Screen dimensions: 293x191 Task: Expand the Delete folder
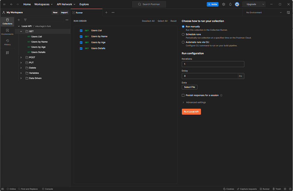click(21, 68)
